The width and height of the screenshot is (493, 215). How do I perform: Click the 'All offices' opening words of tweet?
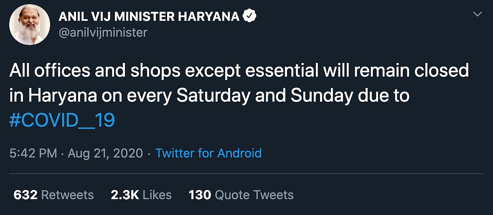(50, 71)
